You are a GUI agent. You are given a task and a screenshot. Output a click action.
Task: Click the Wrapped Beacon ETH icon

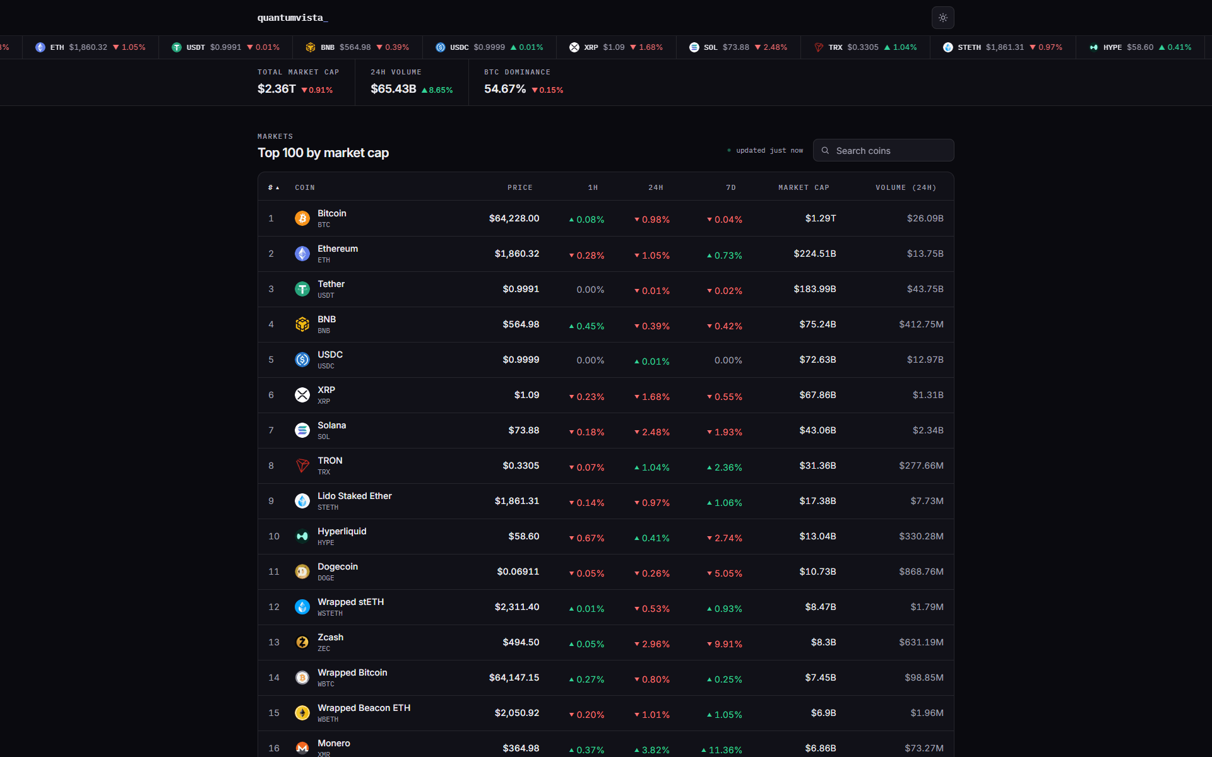[302, 713]
